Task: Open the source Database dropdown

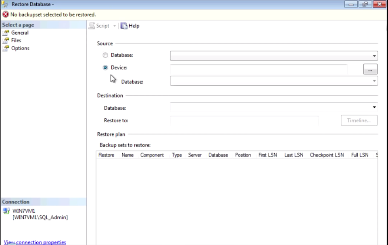Action: click(375, 56)
